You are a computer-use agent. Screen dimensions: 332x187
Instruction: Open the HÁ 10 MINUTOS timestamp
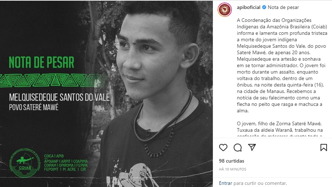233,169
